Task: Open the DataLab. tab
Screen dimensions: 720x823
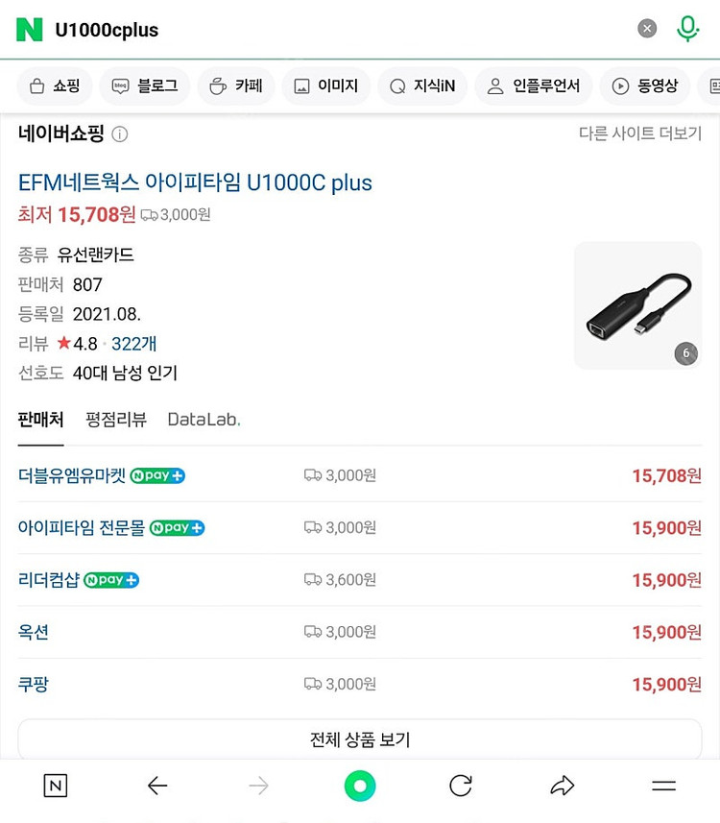Action: click(x=204, y=420)
